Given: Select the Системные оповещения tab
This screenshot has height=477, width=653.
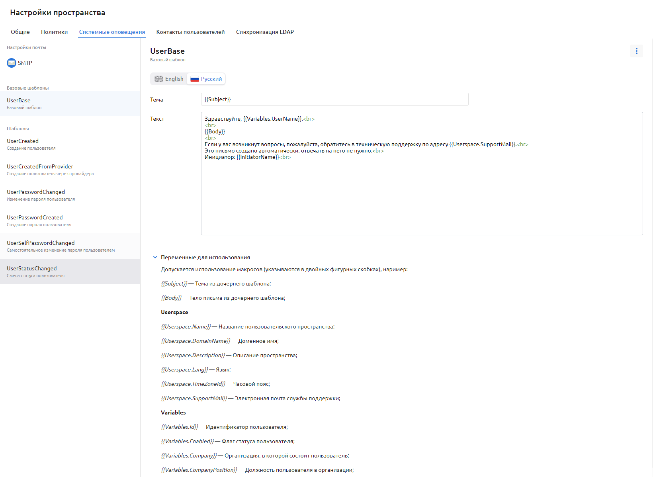Looking at the screenshot, I should click(112, 32).
